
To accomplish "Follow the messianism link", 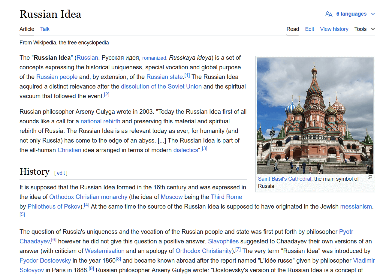I will point(356,206).
